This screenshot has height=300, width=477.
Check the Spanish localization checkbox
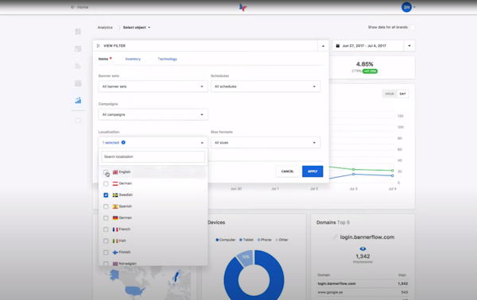[106, 206]
